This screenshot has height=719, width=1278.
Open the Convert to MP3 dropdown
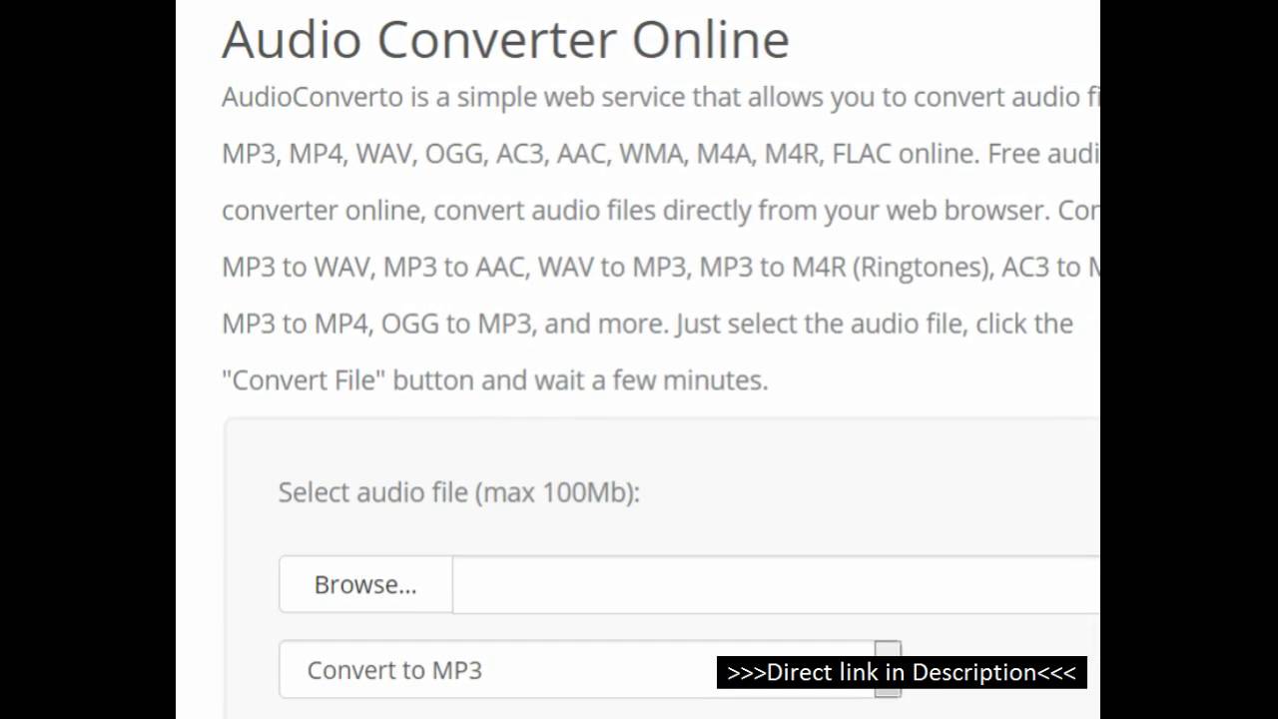[589, 670]
